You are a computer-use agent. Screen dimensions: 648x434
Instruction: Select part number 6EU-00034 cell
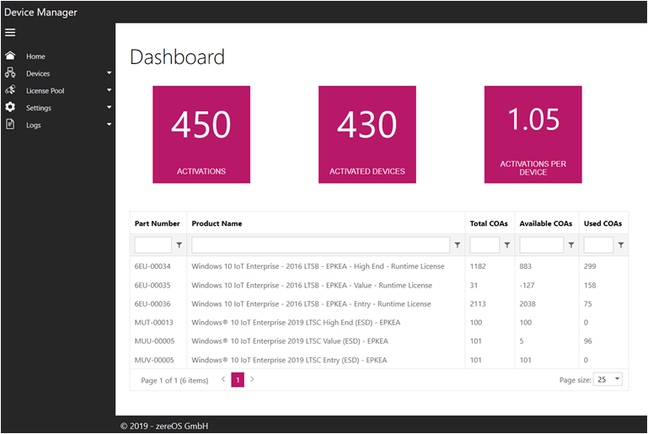tap(153, 266)
